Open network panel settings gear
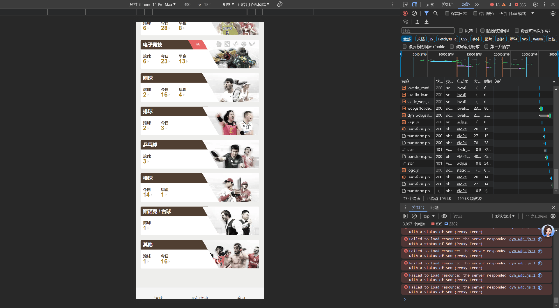Image resolution: width=559 pixels, height=308 pixels. coord(553,13)
